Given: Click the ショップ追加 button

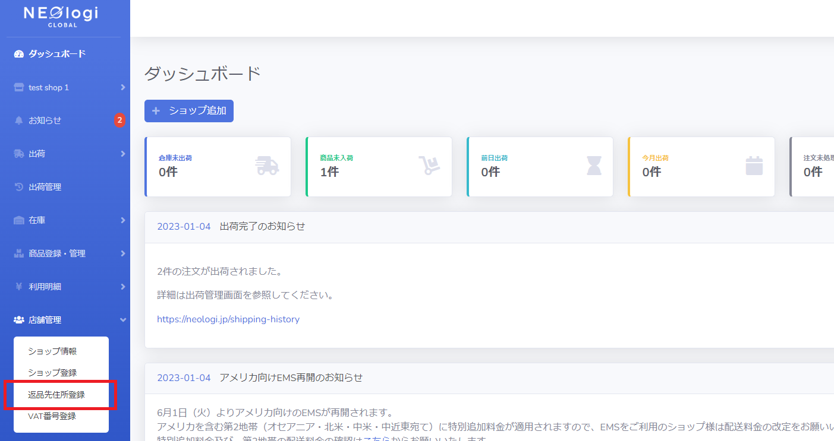Looking at the screenshot, I should [x=189, y=110].
